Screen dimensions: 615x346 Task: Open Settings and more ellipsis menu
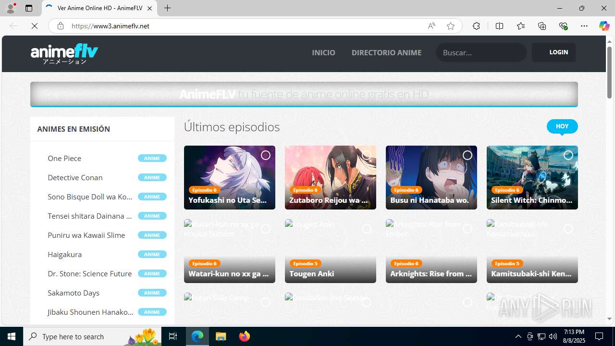(x=584, y=26)
